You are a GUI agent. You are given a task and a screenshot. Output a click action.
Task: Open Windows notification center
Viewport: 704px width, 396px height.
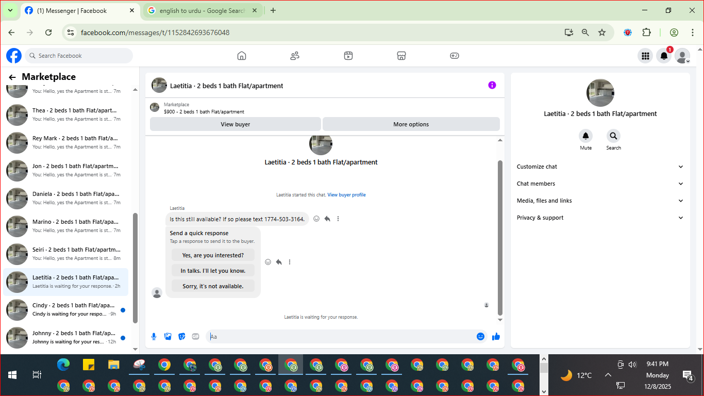[x=688, y=375]
